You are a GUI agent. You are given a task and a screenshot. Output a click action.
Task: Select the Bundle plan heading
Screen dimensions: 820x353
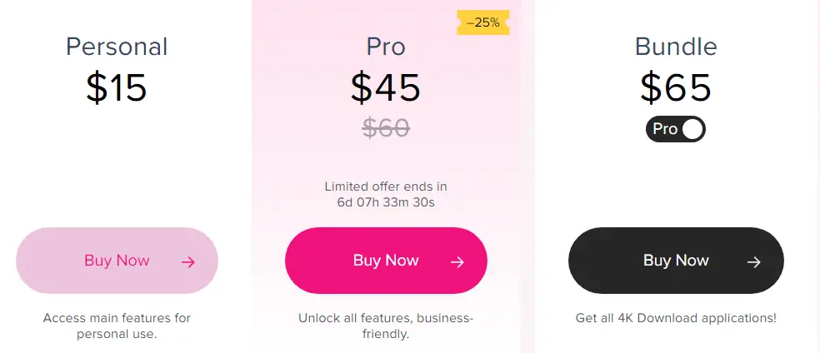pos(676,47)
